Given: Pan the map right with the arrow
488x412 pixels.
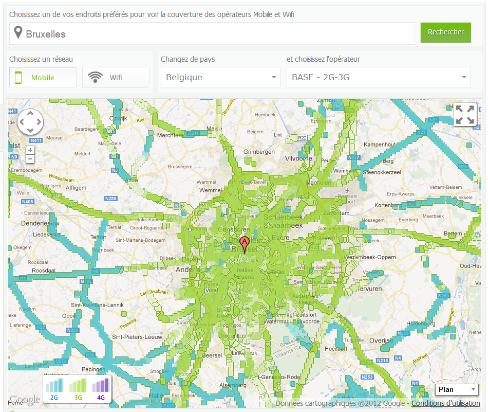Looking at the screenshot, I should (x=39, y=122).
